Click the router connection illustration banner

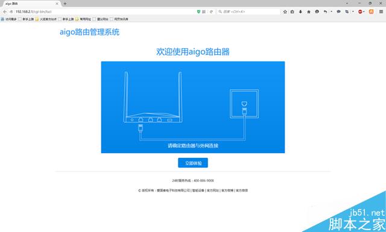(193, 107)
